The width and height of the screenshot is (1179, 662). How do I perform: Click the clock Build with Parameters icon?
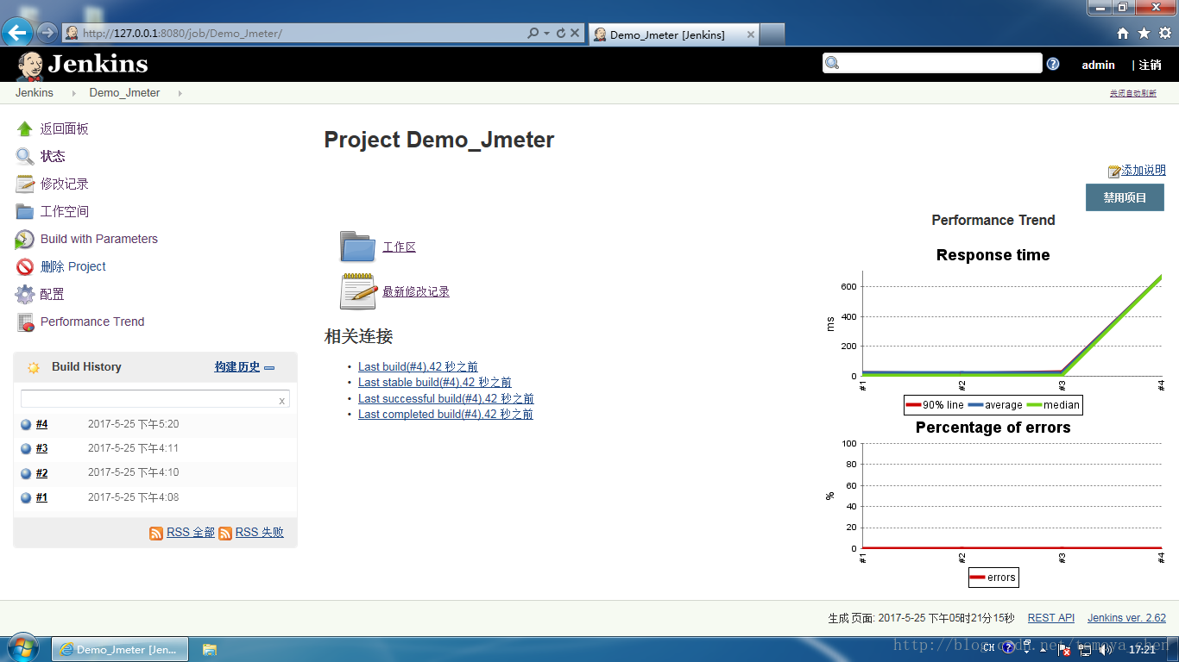click(x=24, y=239)
